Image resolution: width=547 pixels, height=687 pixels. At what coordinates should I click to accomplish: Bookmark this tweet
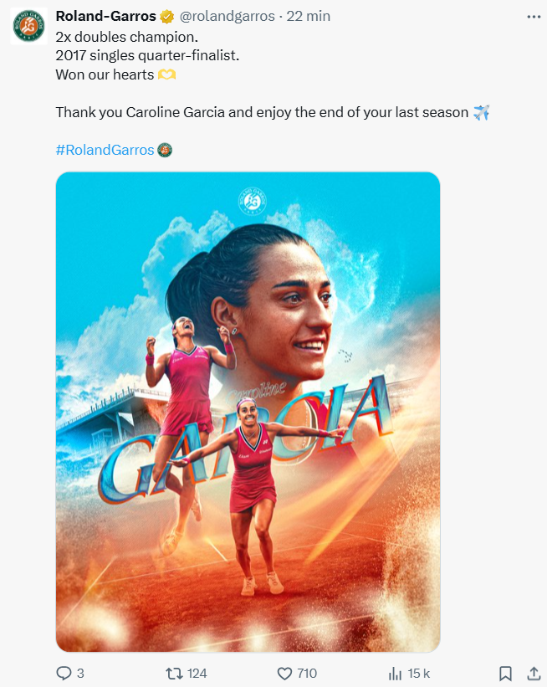tap(505, 673)
